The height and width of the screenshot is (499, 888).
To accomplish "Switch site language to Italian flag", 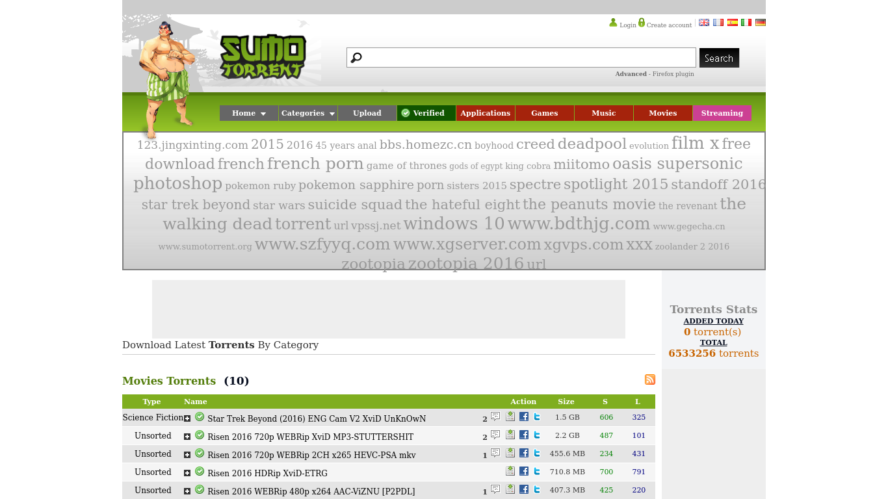I will tap(746, 22).
